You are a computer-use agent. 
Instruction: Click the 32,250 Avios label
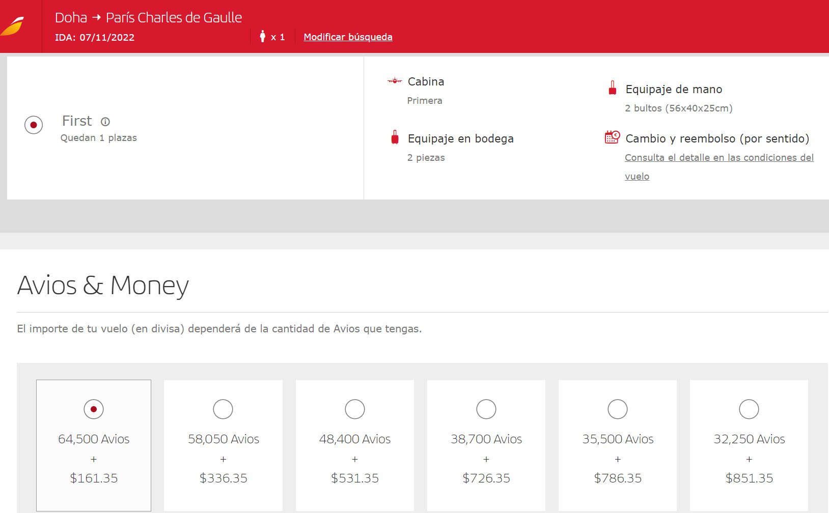[749, 439]
